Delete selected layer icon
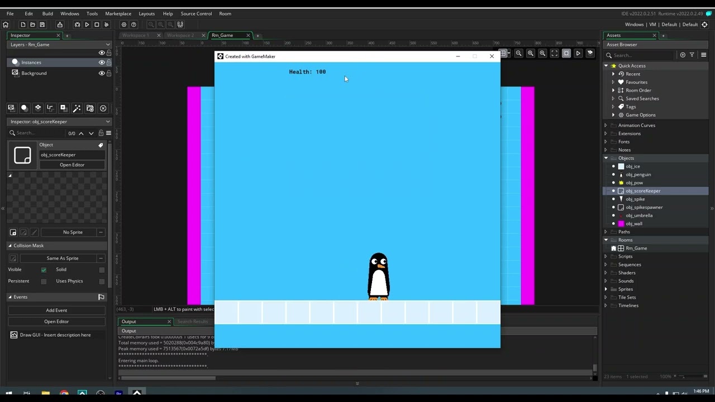Screen dimensions: 715x402 click(x=103, y=108)
